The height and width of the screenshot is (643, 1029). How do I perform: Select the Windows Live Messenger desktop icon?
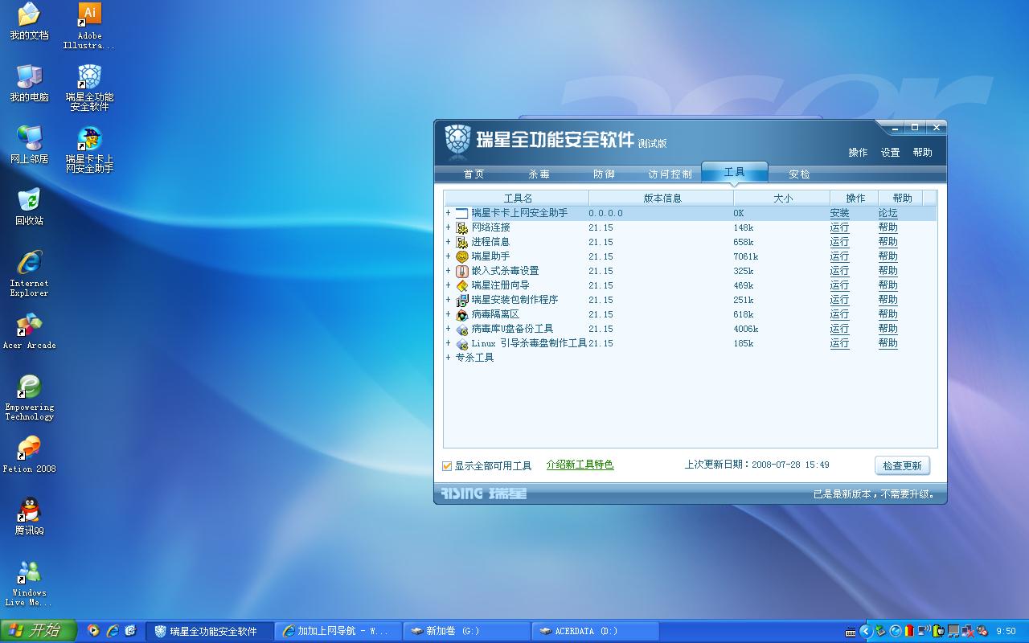(29, 583)
